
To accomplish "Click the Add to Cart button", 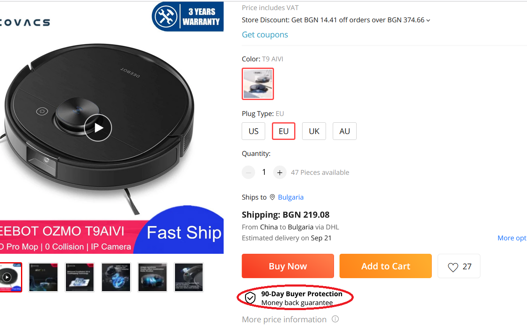I will tap(386, 266).
